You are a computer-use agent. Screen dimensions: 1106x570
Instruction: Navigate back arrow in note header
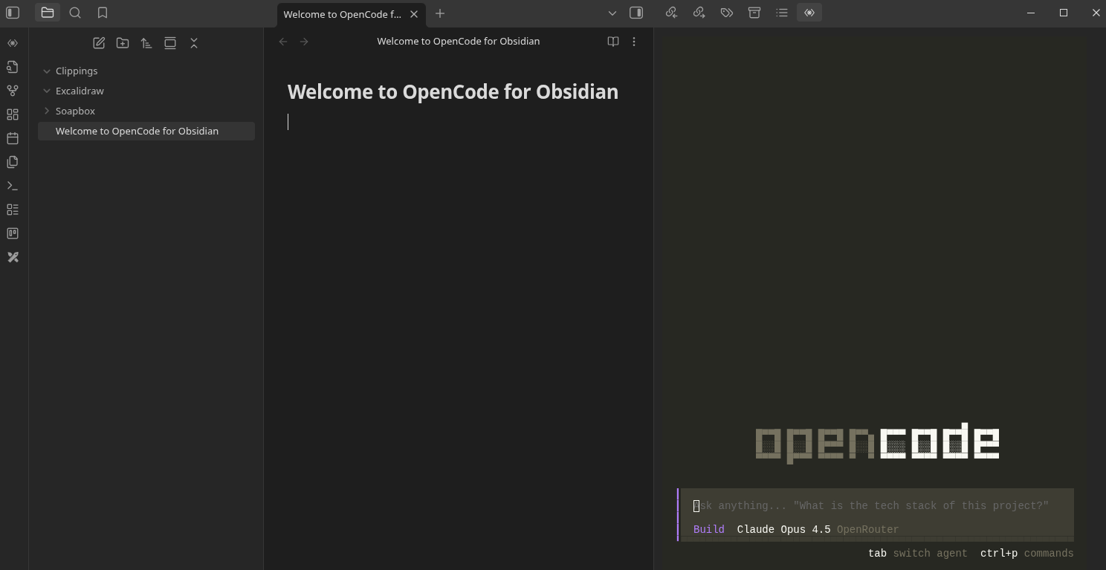[x=283, y=42]
